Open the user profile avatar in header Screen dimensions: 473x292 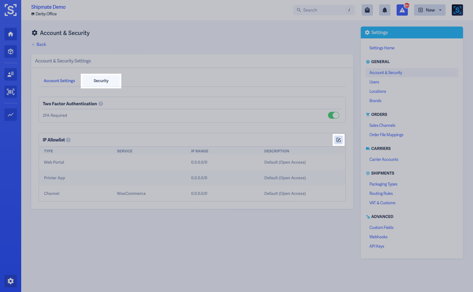coord(457,10)
